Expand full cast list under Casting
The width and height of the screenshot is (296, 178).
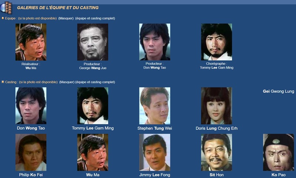tap(95, 82)
